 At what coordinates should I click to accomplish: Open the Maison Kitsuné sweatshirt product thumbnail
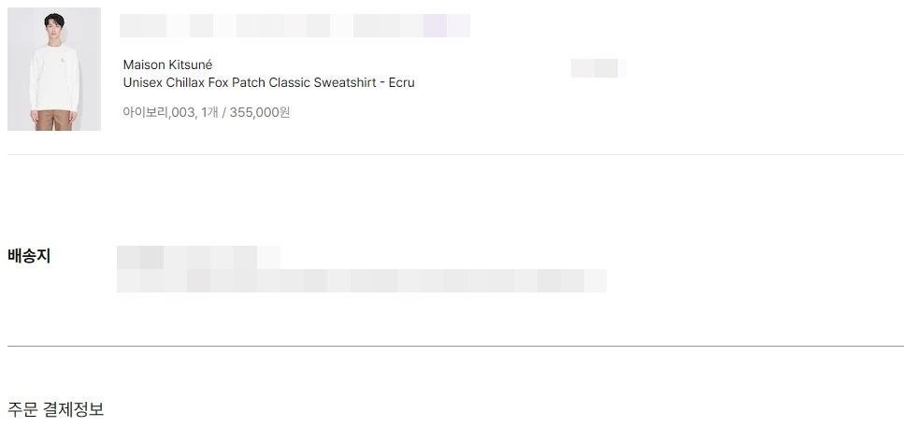pyautogui.click(x=54, y=69)
